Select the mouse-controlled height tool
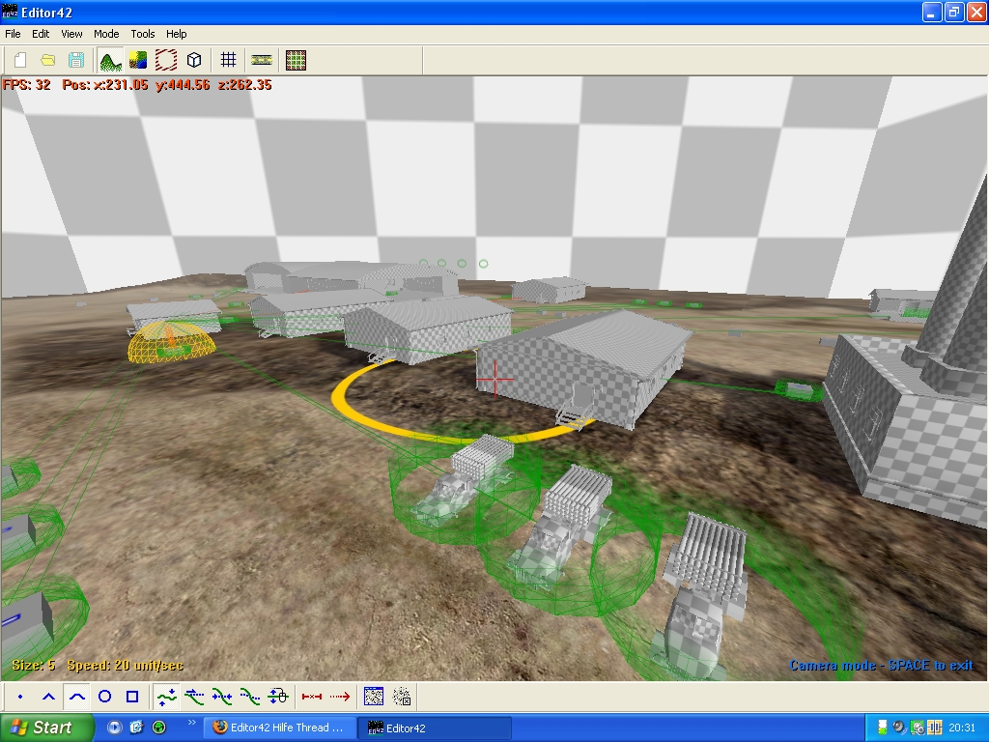The width and height of the screenshot is (989, 742). pos(278,697)
